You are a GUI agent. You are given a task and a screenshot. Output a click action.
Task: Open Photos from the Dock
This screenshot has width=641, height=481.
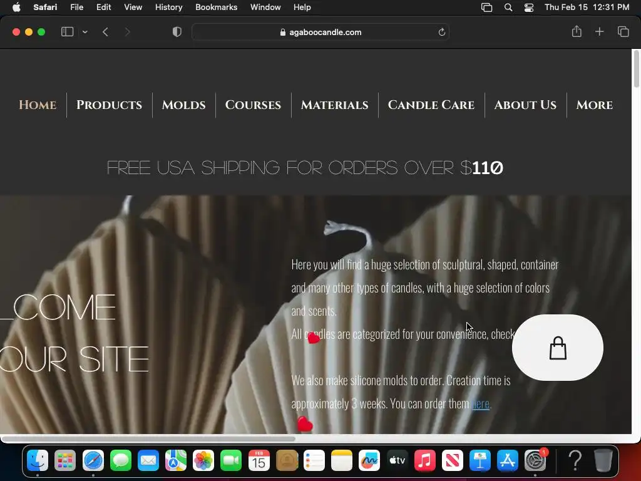click(203, 460)
